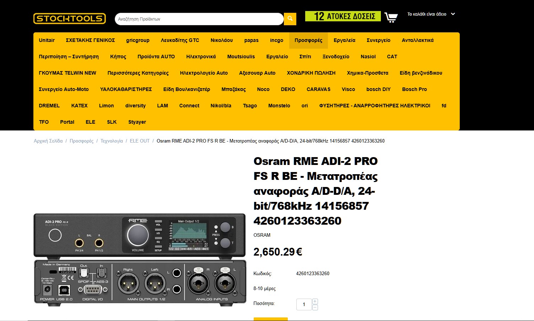Open the Ξενοδοχείο category
The width and height of the screenshot is (534, 321).
(336, 57)
